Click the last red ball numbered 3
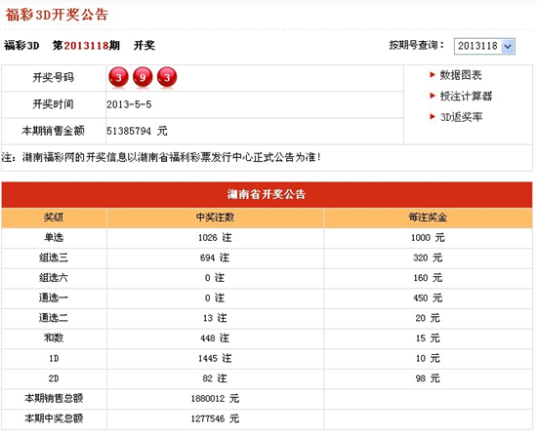This screenshot has height=437, width=537. (167, 77)
